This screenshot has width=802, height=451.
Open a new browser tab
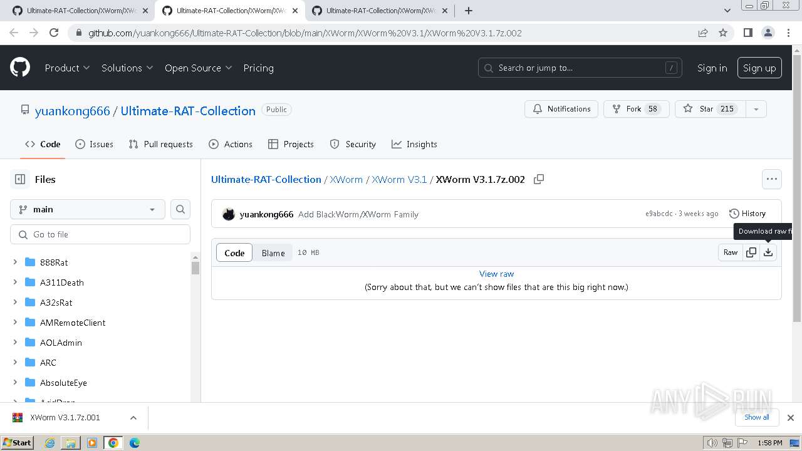[468, 11]
